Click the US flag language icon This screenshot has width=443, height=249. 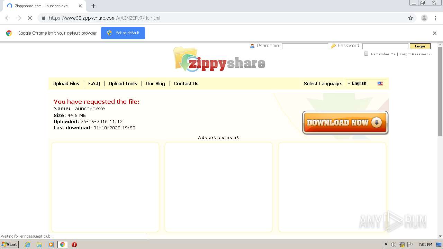tap(380, 83)
